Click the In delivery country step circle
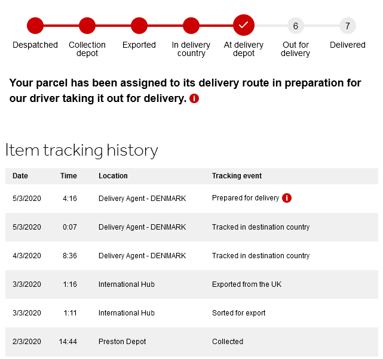 (x=191, y=26)
